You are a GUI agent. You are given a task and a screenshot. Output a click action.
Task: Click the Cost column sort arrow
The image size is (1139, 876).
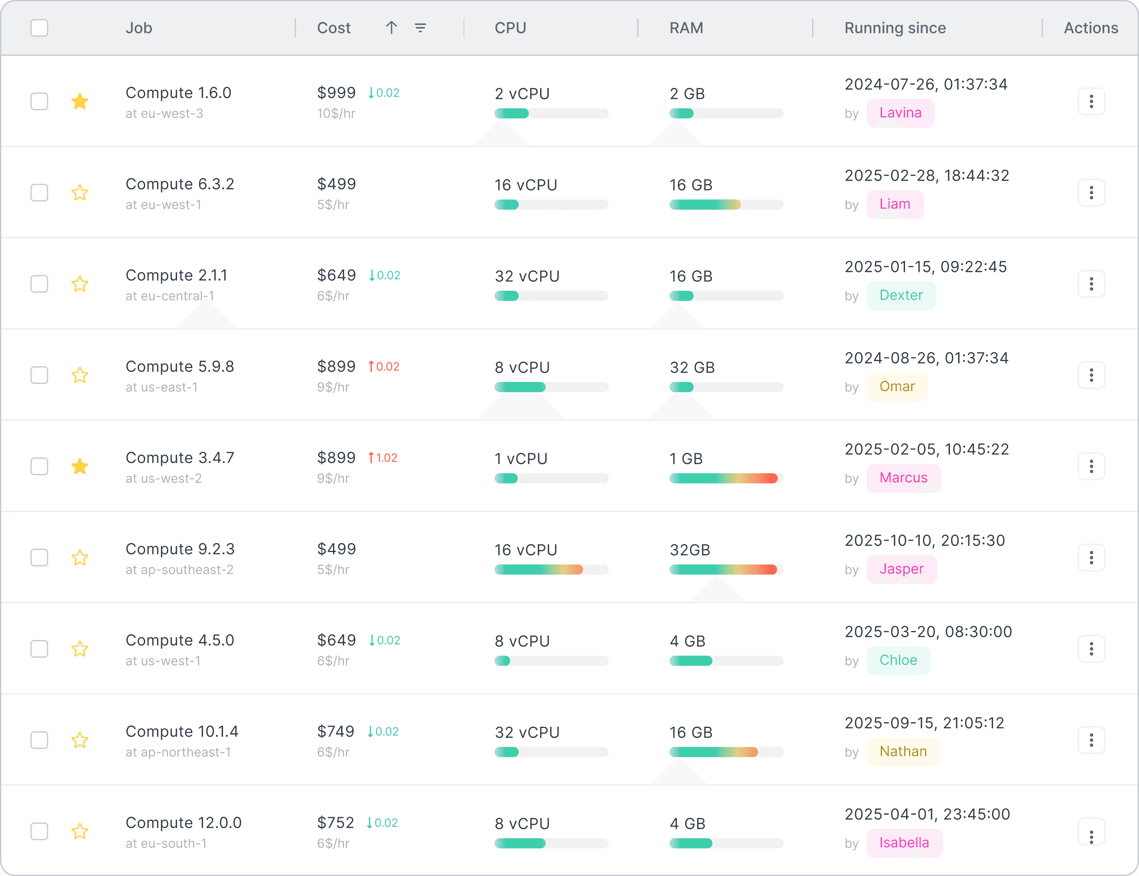pyautogui.click(x=391, y=28)
